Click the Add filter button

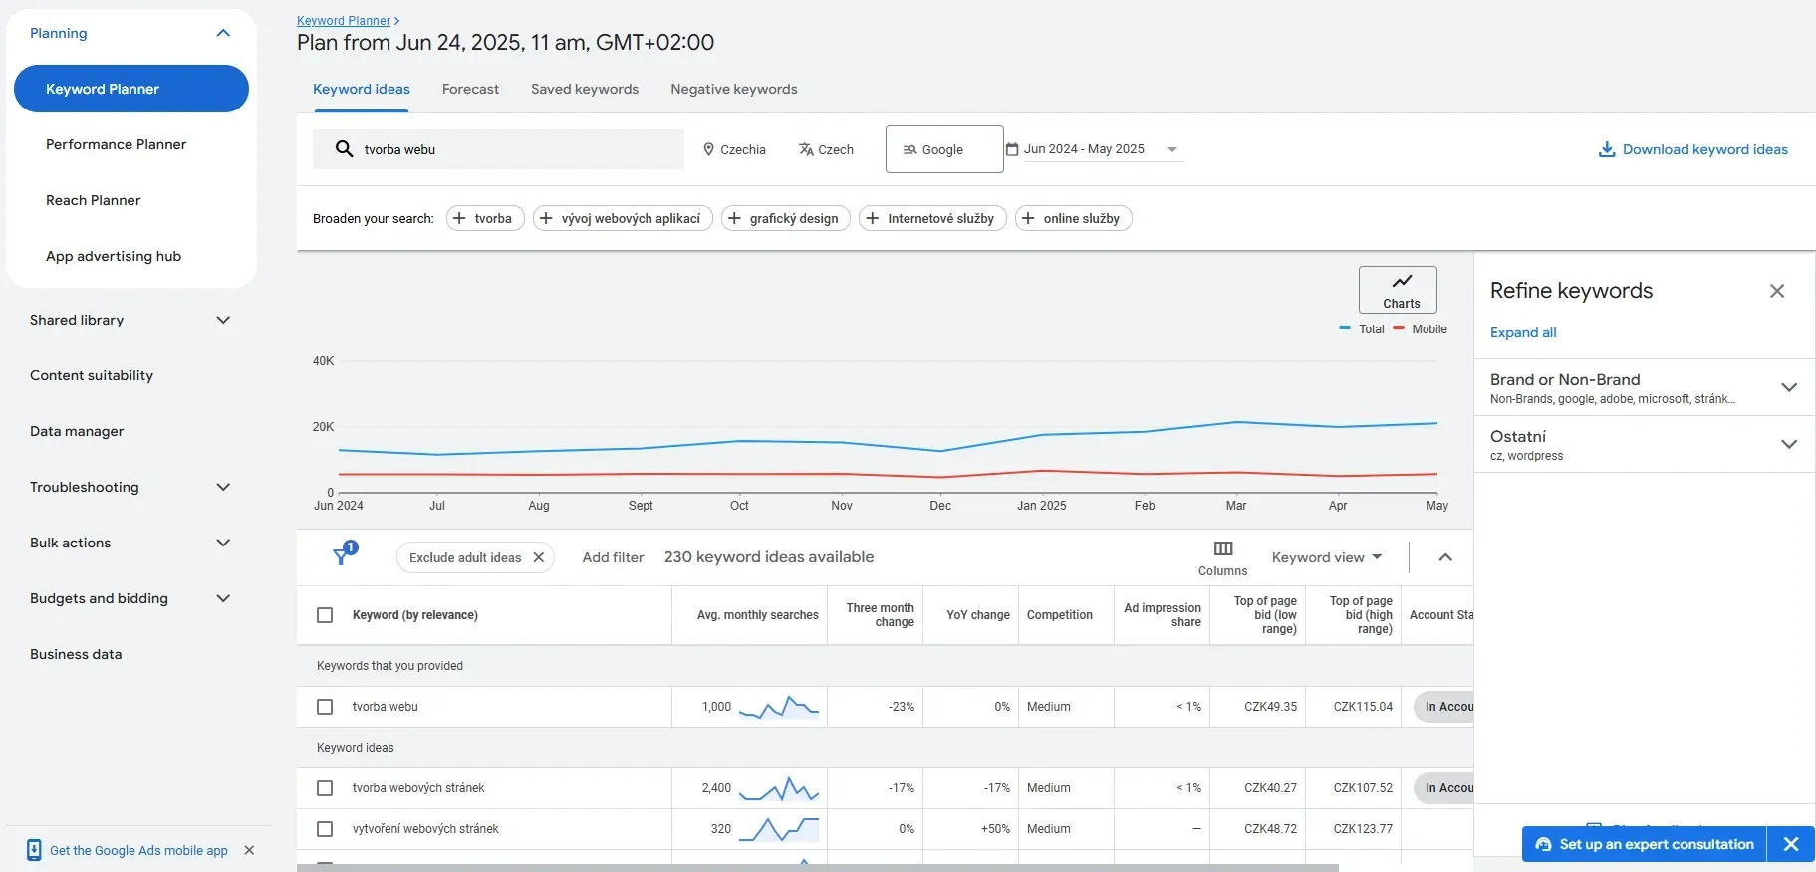point(613,557)
